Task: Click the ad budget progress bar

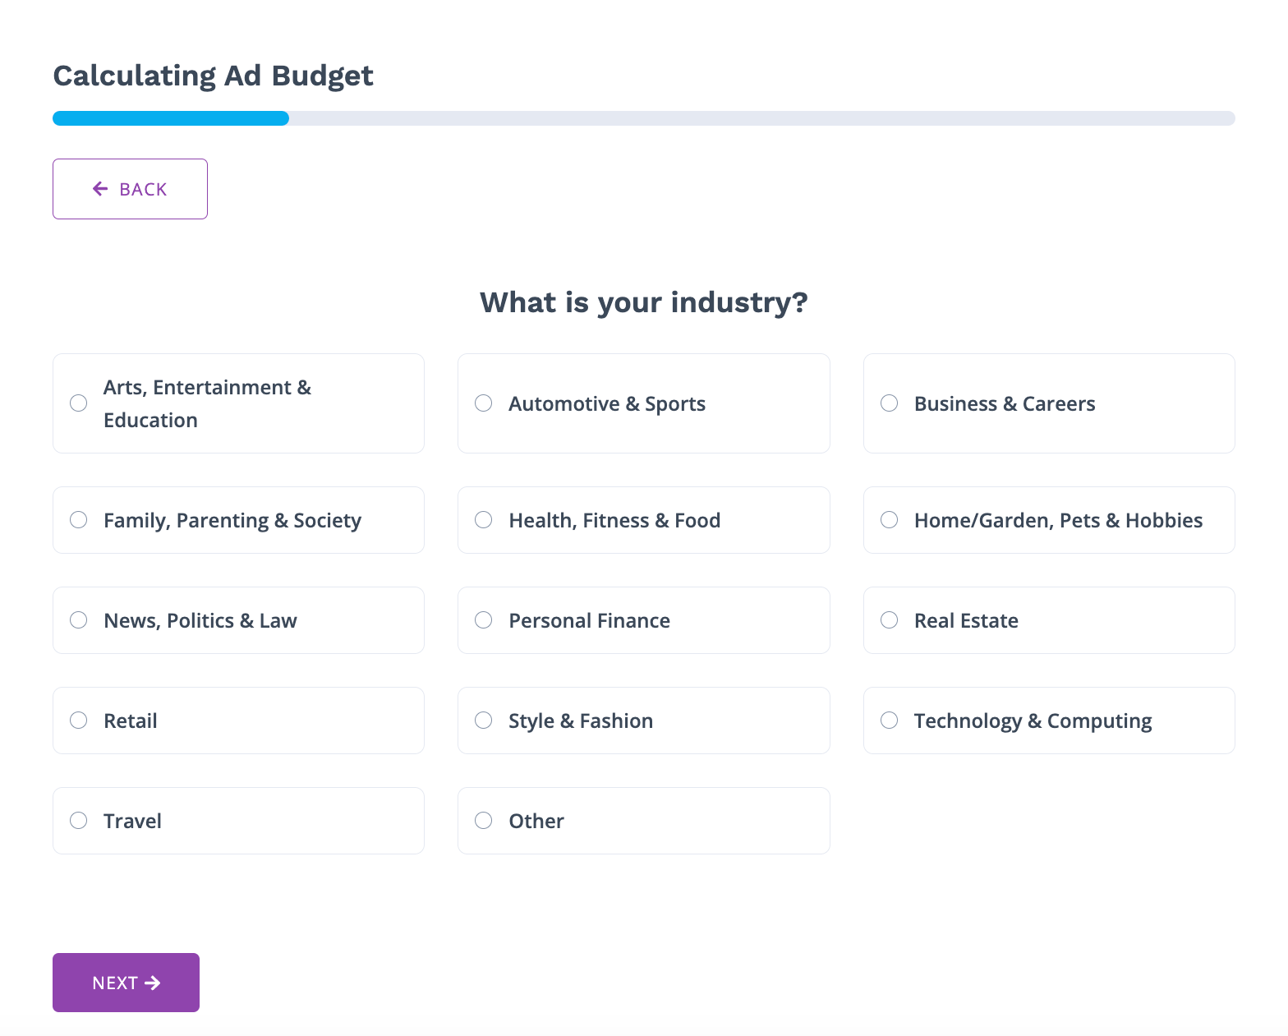Action: [x=644, y=118]
